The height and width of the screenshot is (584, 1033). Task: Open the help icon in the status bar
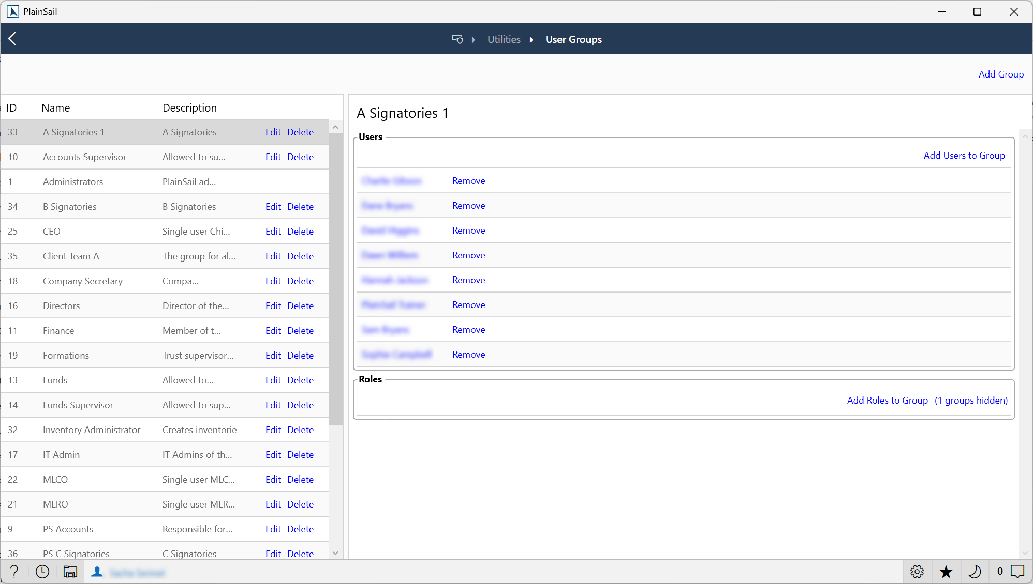[x=14, y=572]
